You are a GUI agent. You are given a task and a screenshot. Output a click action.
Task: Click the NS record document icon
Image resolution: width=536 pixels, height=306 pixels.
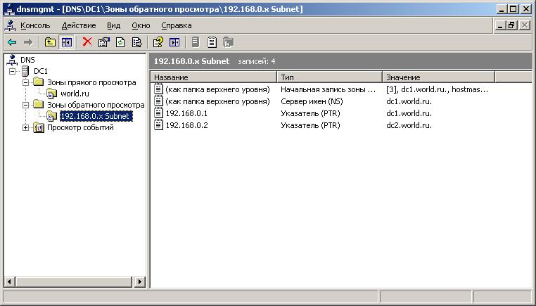158,101
